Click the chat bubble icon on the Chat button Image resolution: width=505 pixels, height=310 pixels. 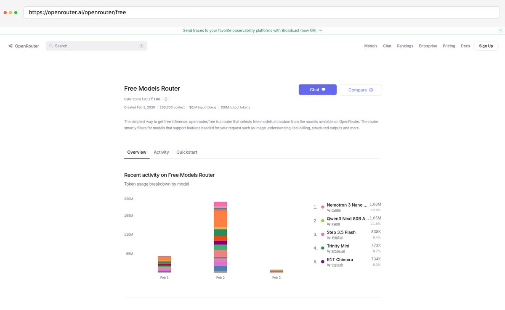point(324,89)
